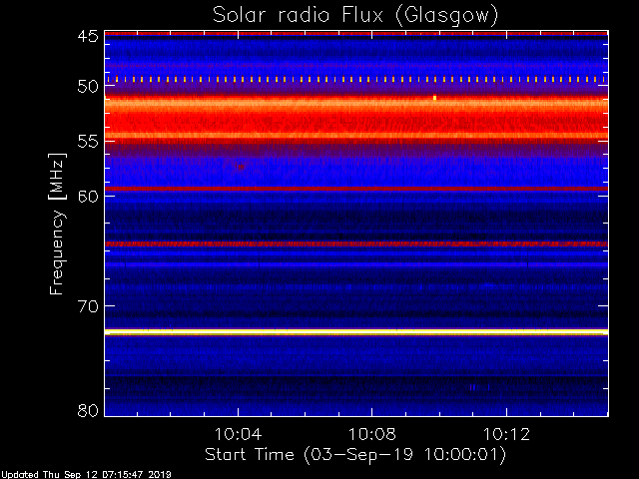639x479 pixels.
Task: Click the 60 MHz frequency axis label
Action: click(x=88, y=197)
